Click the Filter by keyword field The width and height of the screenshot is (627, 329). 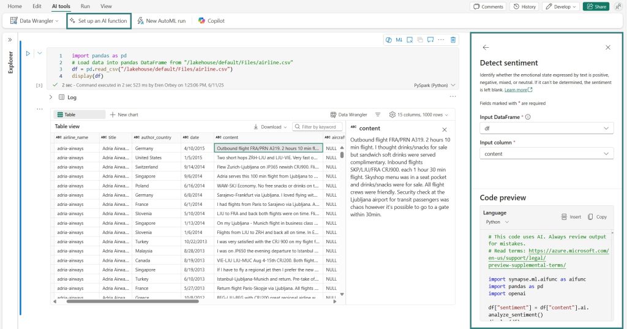[318, 127]
